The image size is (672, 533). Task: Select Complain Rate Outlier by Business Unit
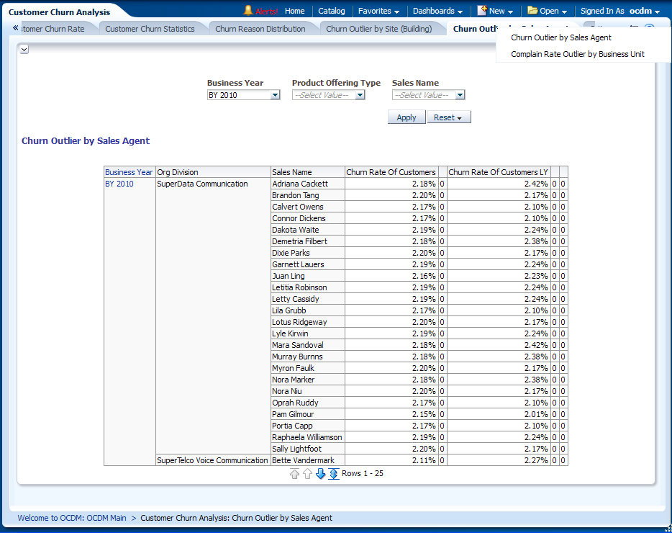coord(578,54)
